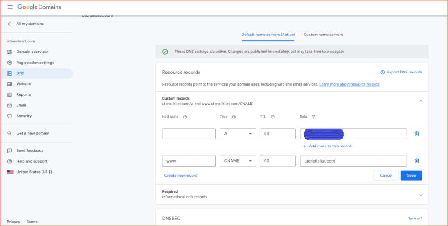Viewport: 448px width, 226px height.
Task: Click the Type help icon
Action: (x=234, y=117)
